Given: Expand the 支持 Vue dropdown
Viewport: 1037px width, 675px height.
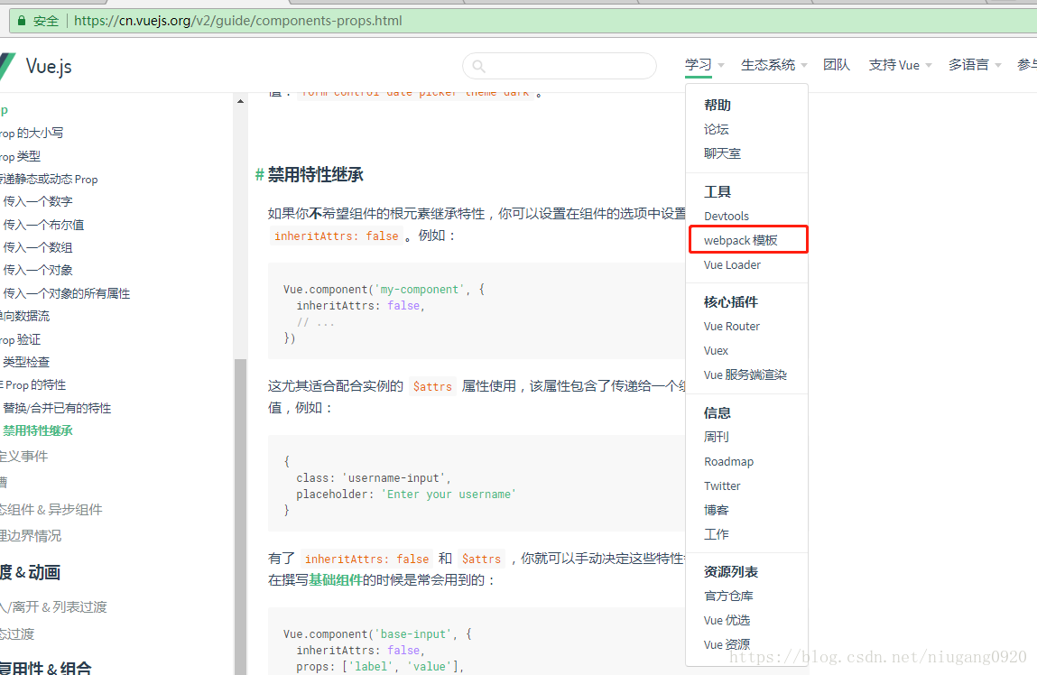Looking at the screenshot, I should coord(900,65).
